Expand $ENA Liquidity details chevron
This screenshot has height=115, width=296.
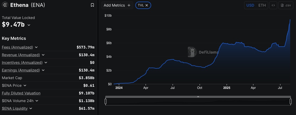point(31,108)
